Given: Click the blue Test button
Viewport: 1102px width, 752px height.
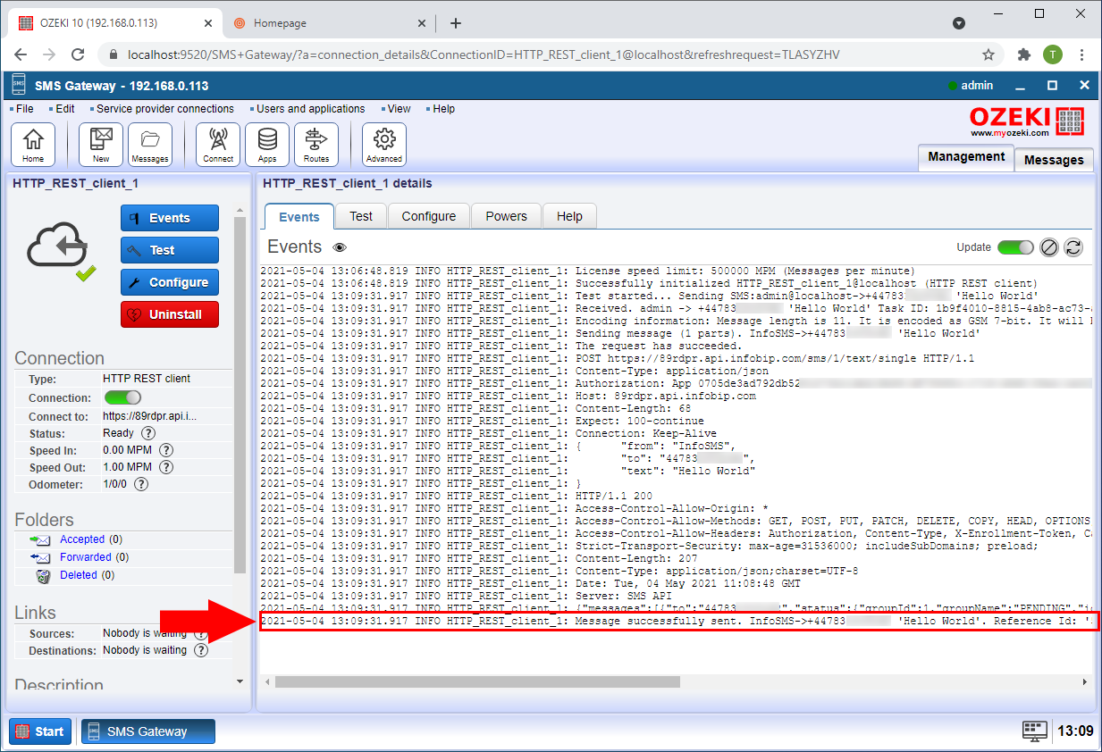Looking at the screenshot, I should pyautogui.click(x=170, y=250).
